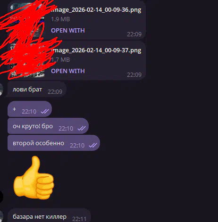Viewport: 218px width, 222px height.
Task: Click sender avatar beside 'лови брат'
Action: click(x=1, y=89)
